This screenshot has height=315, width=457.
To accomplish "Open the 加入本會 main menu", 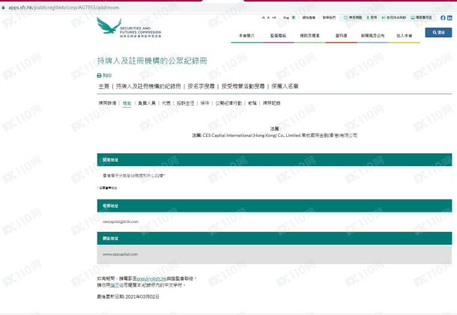I will 405,35.
